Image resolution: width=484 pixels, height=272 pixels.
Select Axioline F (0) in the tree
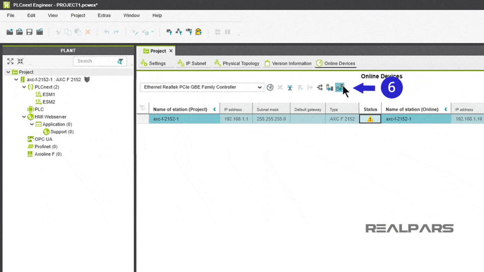[x=44, y=154]
